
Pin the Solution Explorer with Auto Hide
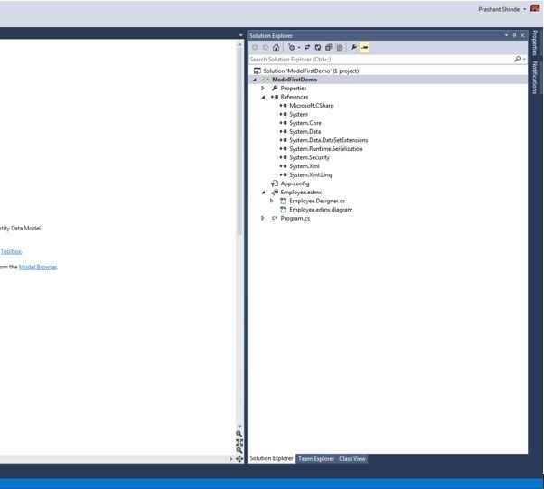514,35
